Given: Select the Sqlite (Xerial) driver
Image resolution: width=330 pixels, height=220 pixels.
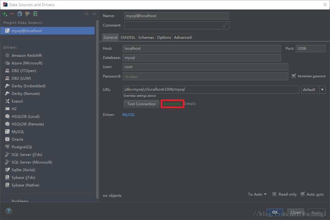Looking at the screenshot, I should (23, 170).
